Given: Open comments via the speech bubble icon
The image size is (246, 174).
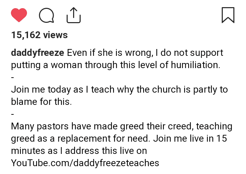Looking at the screenshot, I should [46, 15].
